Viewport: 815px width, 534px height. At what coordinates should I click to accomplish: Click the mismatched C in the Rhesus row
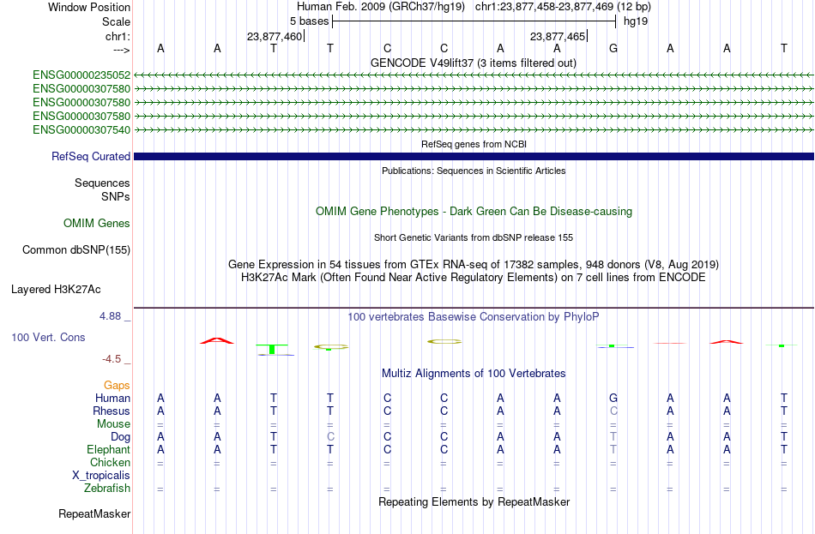coord(613,411)
